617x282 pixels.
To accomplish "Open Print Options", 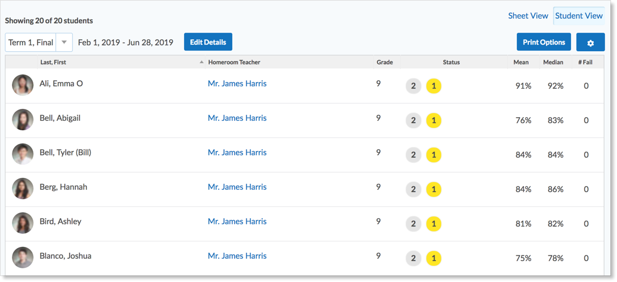I will click(544, 42).
